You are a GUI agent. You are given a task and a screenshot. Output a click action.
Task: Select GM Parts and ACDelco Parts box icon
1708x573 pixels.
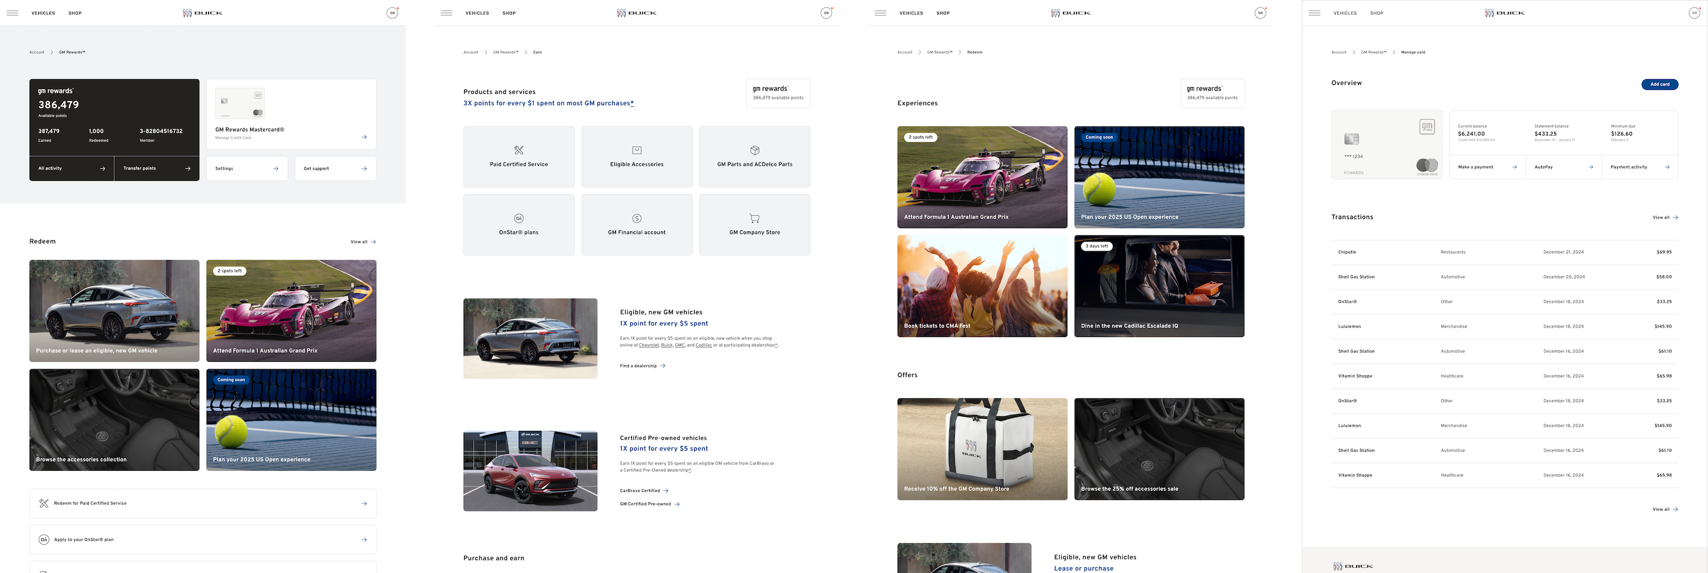pos(755,151)
